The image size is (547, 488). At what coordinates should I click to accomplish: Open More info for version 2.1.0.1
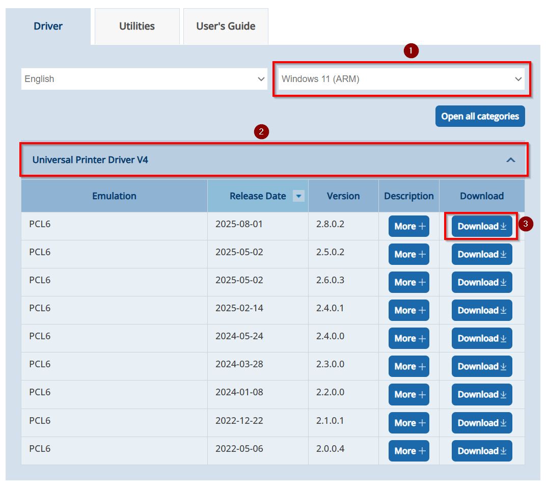click(x=409, y=423)
